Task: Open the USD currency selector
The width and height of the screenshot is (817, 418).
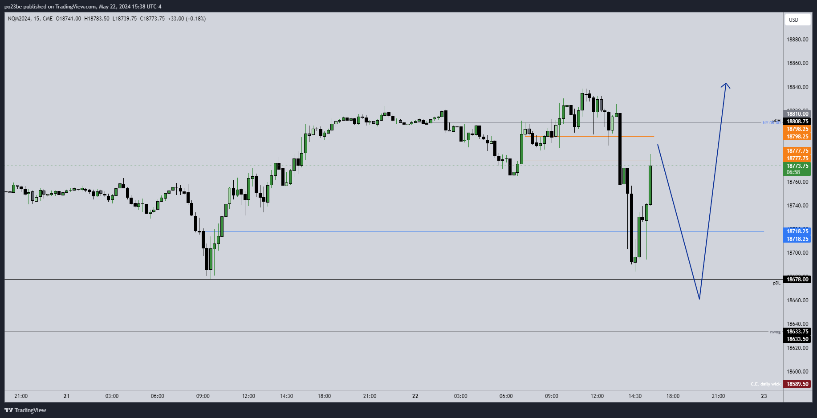Action: pyautogui.click(x=797, y=20)
